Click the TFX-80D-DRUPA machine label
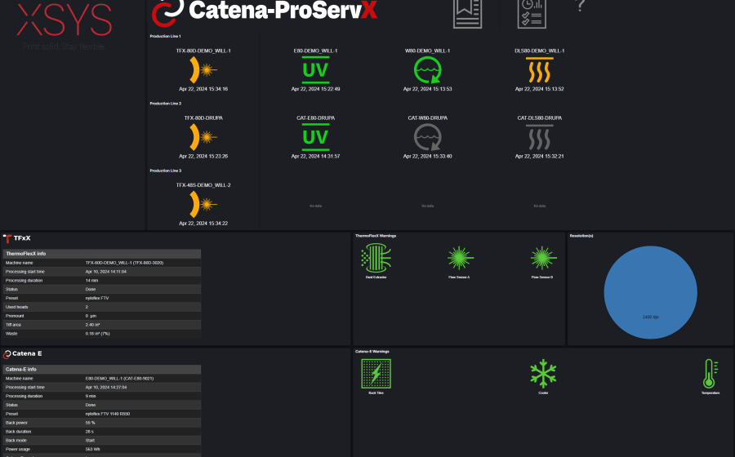The height and width of the screenshot is (457, 735). (203, 118)
